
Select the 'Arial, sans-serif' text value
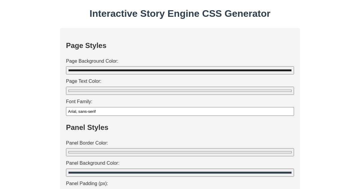82,111
